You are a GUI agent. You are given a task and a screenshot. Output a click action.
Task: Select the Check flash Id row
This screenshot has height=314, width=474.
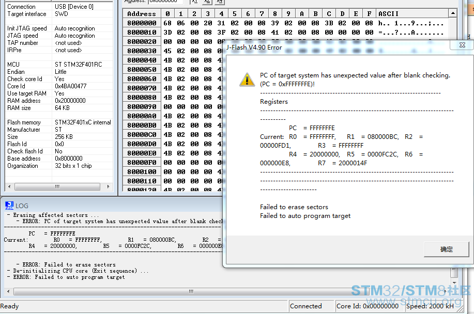59,151
